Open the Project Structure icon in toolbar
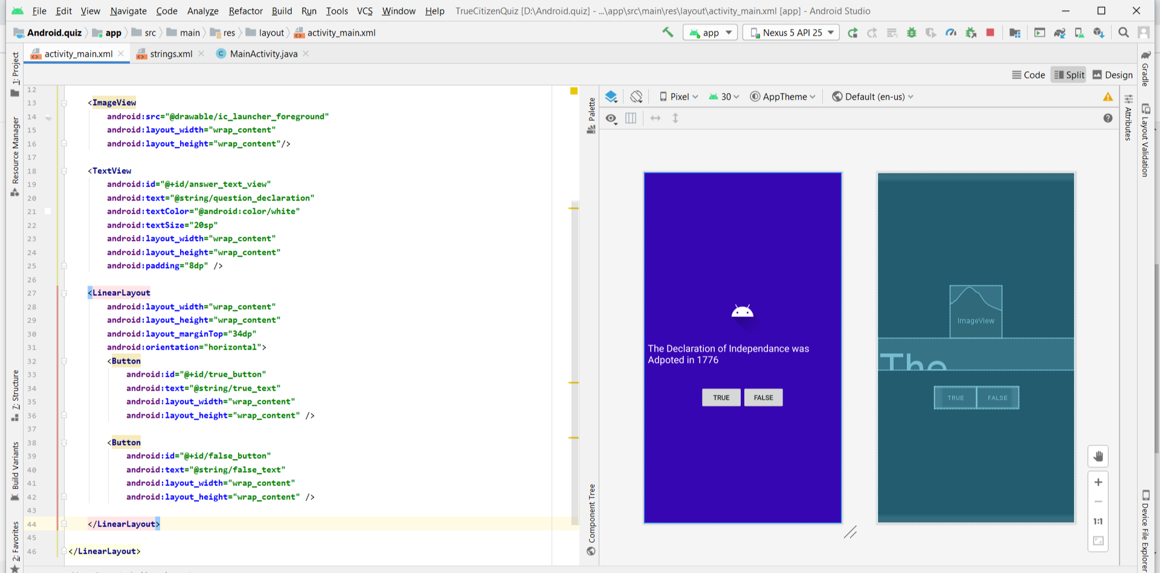Image resolution: width=1160 pixels, height=573 pixels. pos(1015,33)
